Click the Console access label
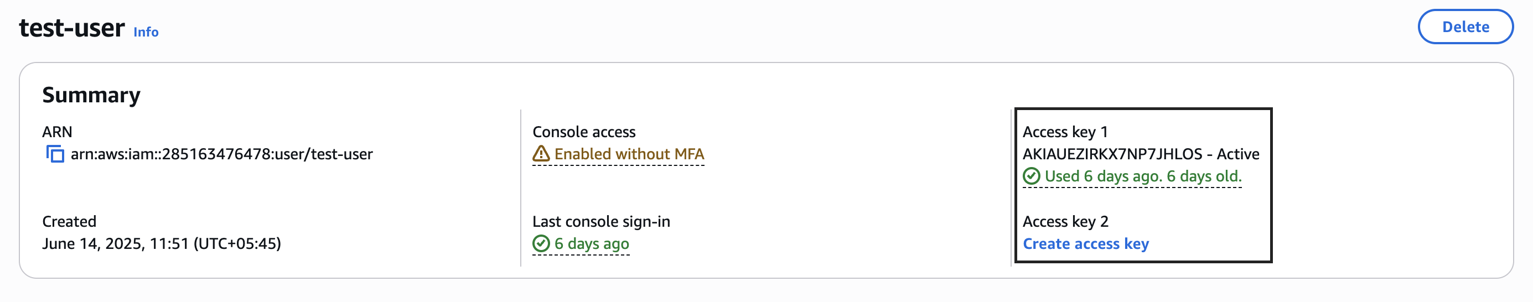The height and width of the screenshot is (302, 1533). [x=584, y=132]
